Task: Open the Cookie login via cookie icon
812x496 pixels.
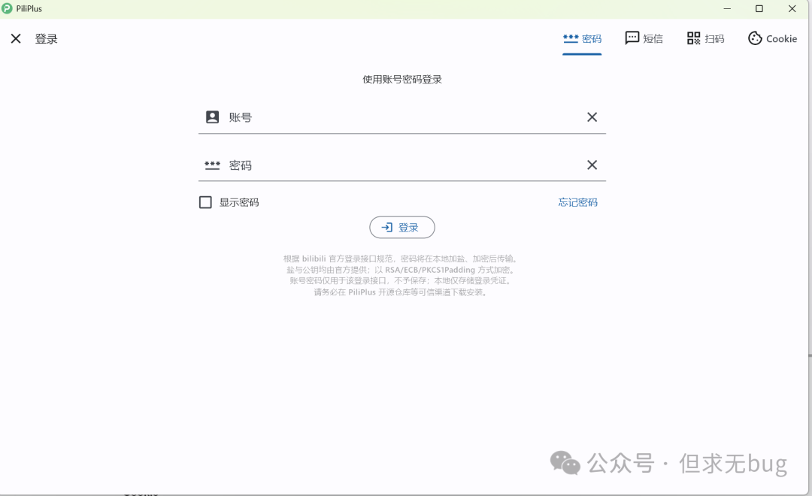Action: pos(755,38)
